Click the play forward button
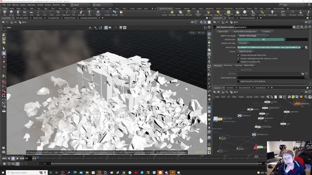 point(18,158)
